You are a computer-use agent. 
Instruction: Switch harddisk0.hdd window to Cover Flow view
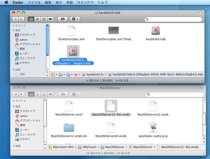[x=50, y=19]
